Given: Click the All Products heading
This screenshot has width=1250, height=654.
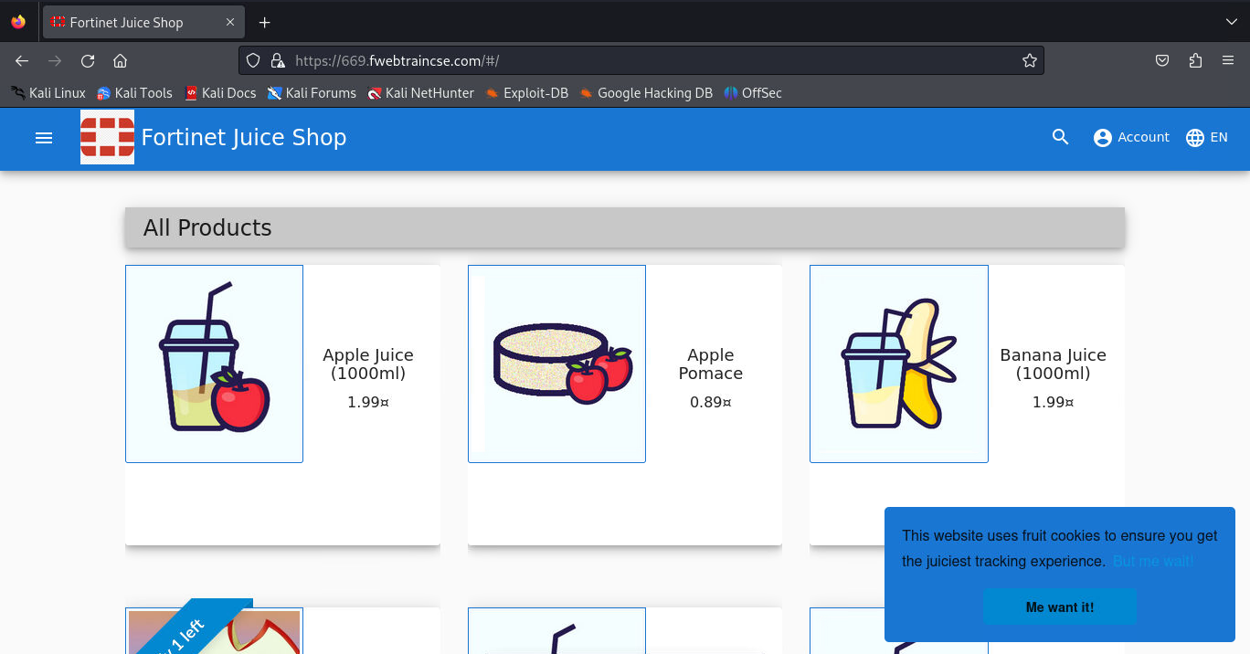Looking at the screenshot, I should tap(207, 227).
